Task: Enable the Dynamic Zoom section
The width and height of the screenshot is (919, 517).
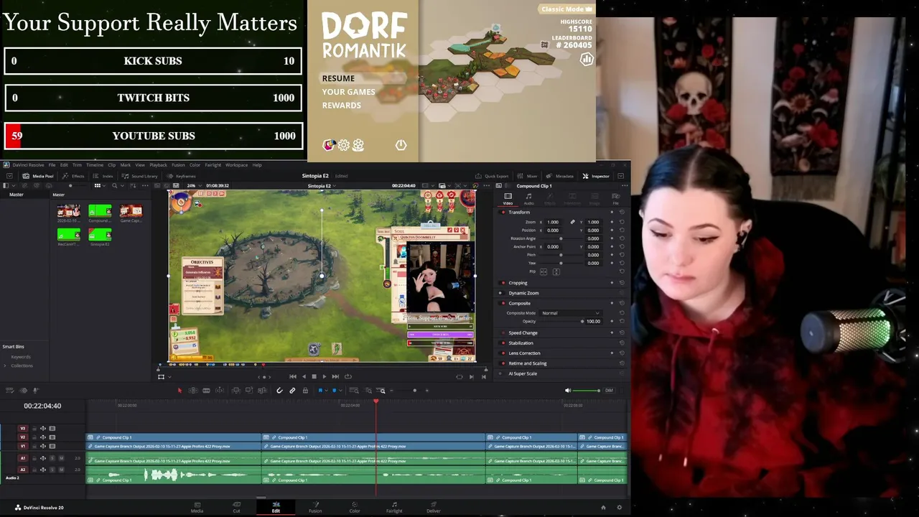Action: pos(500,293)
